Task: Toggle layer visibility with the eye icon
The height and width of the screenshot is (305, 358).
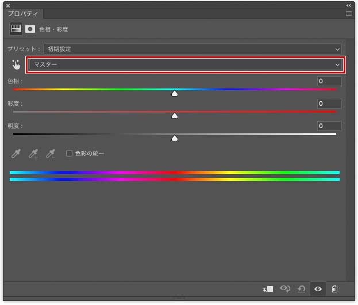Action: coord(318,289)
